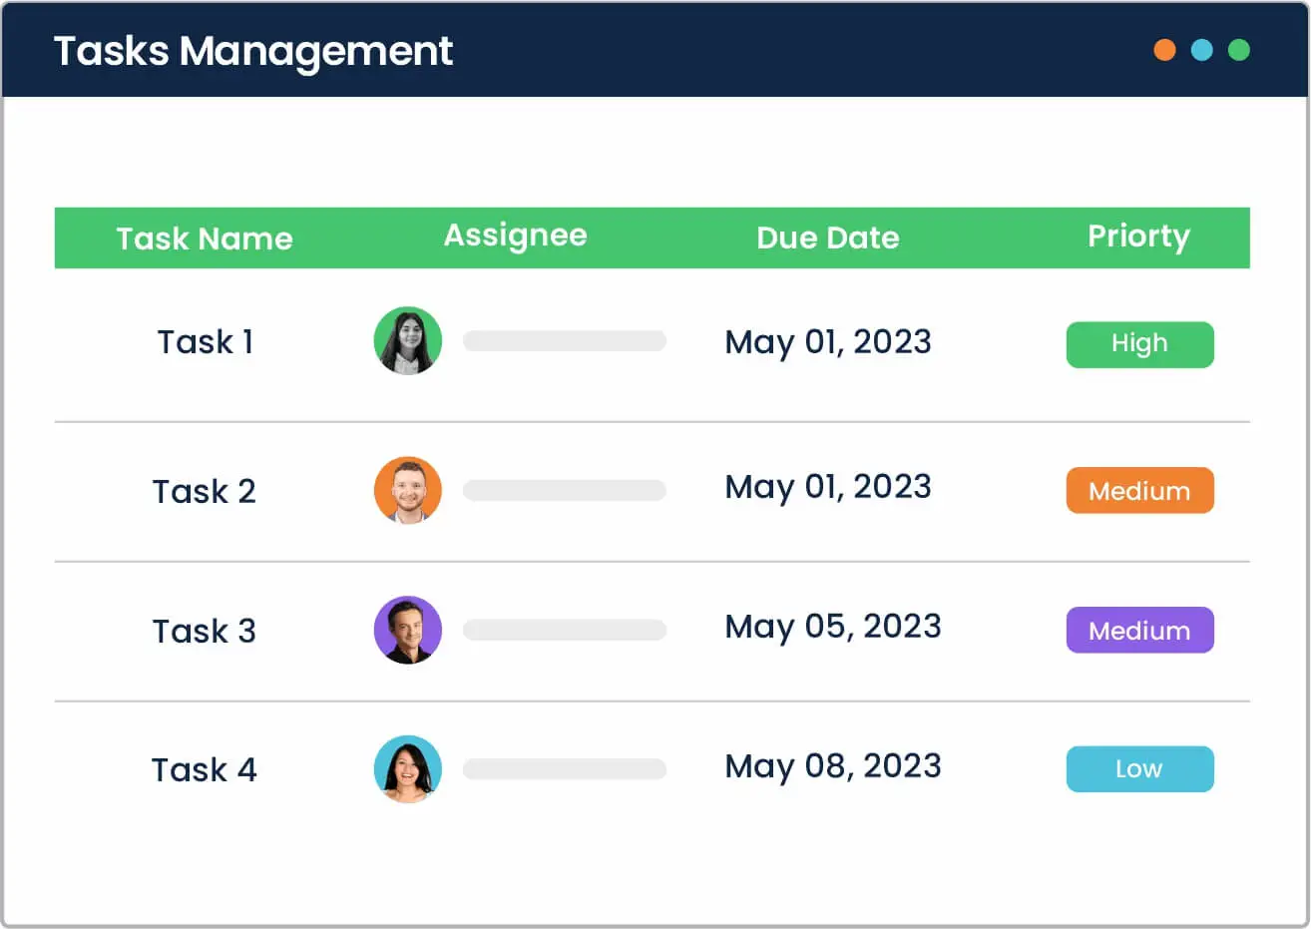Select the Tasks Management title

click(x=253, y=51)
